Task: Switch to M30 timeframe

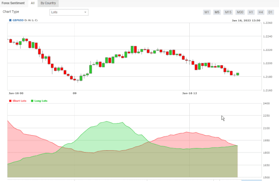Action: tap(240, 12)
